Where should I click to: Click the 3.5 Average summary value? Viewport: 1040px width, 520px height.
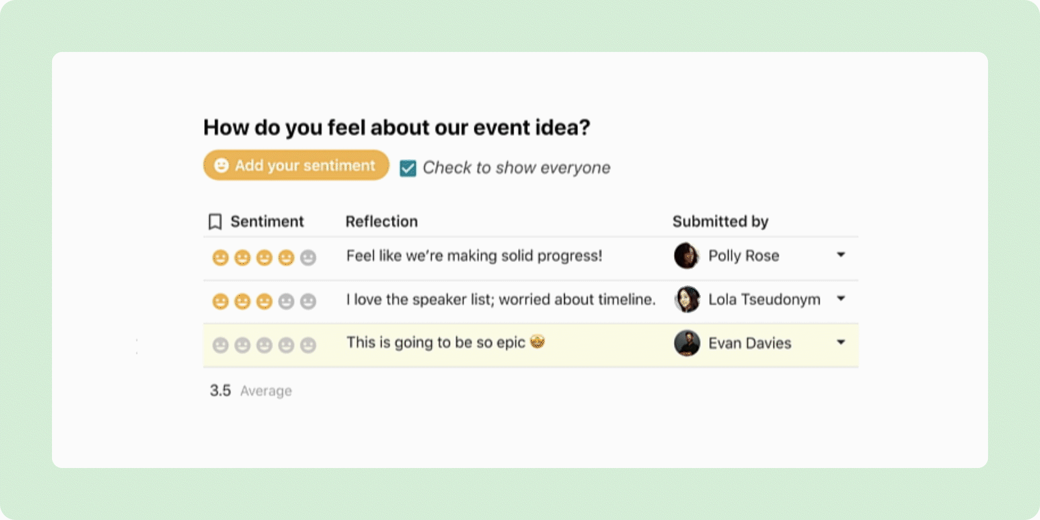[251, 391]
